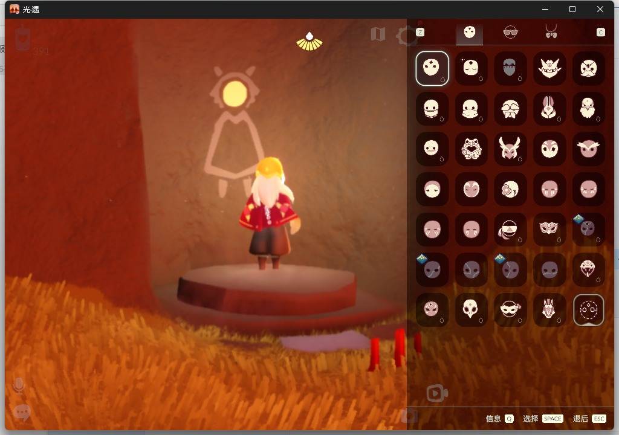Open the settings gear
Image resolution: width=619 pixels, height=435 pixels.
click(x=406, y=36)
